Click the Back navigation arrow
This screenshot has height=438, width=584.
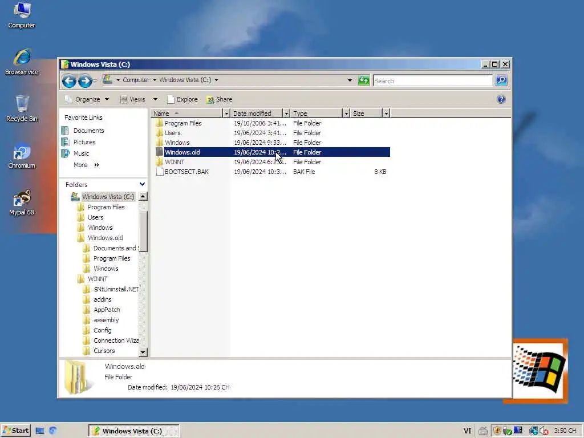(69, 81)
